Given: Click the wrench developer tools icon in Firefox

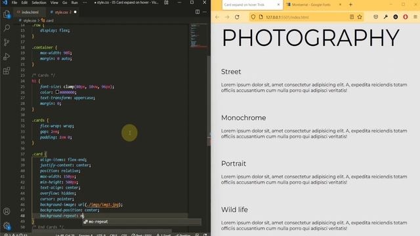Looking at the screenshot, I should click(386, 17).
